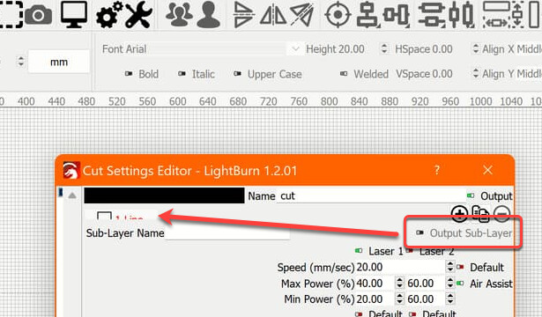
Task: Click the black layer color swatch
Action: (x=164, y=195)
